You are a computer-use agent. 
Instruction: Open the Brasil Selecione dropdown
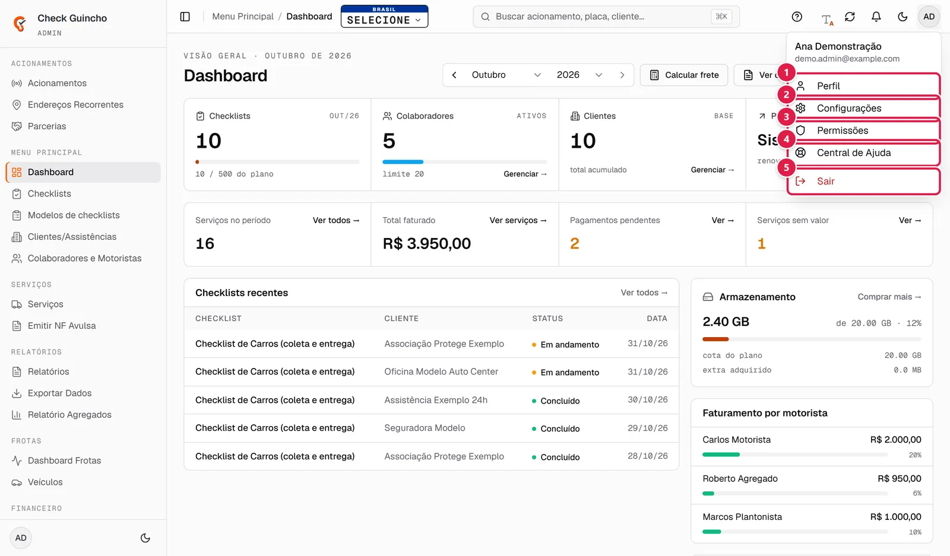[384, 17]
